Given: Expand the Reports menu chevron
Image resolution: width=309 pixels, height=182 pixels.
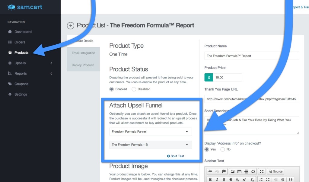Looking at the screenshot, I should (51, 74).
